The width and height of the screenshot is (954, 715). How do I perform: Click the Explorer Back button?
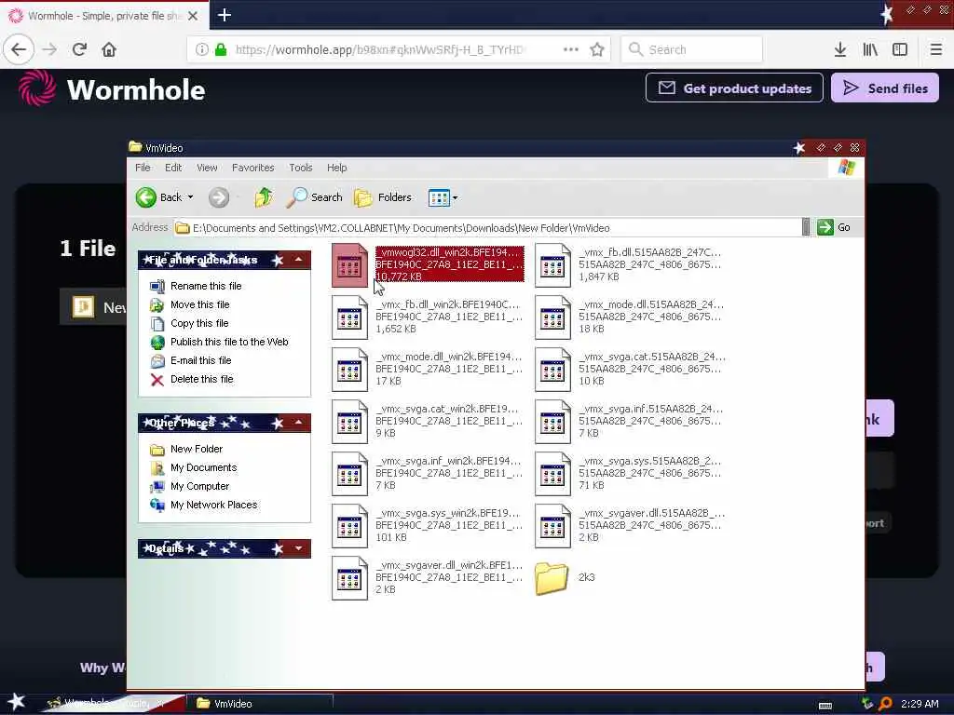[158, 197]
